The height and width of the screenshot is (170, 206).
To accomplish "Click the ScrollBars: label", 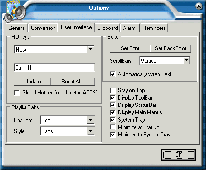I will (121, 61).
